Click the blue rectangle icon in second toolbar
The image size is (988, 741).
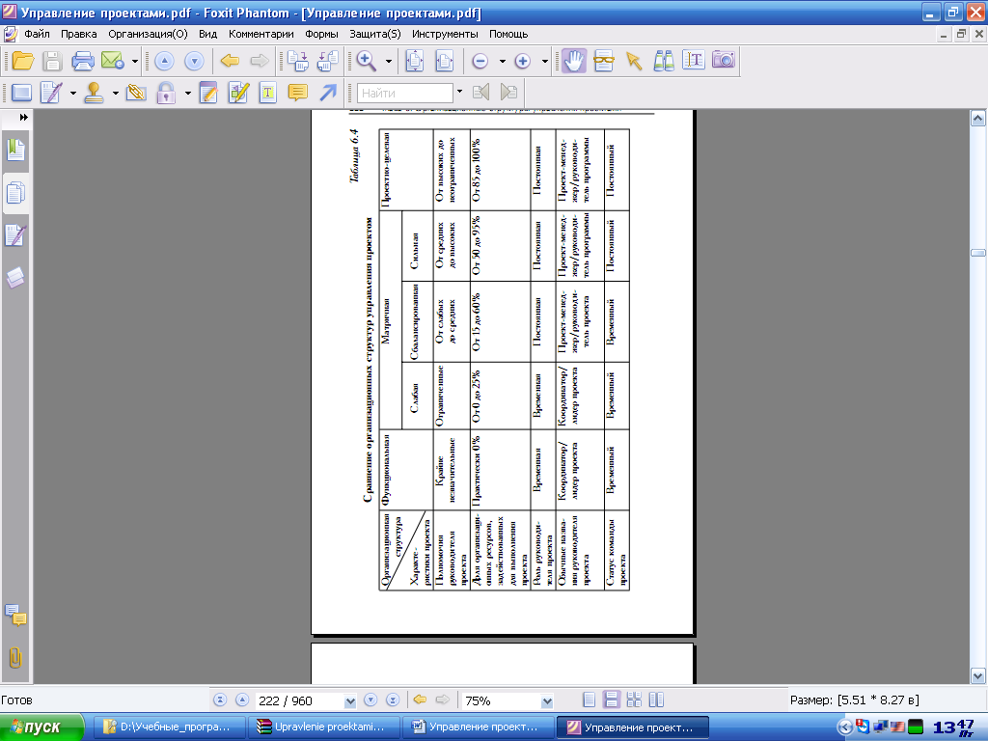[22, 94]
